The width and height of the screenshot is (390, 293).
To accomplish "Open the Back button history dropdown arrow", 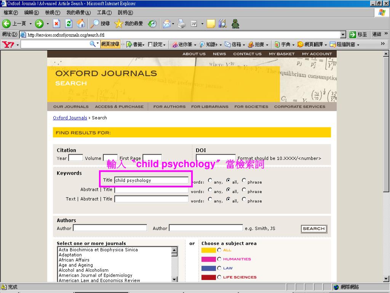I will [x=30, y=24].
